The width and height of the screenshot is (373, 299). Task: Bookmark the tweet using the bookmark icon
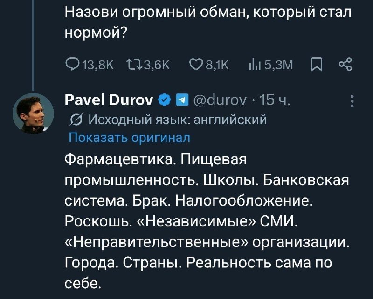pos(317,65)
